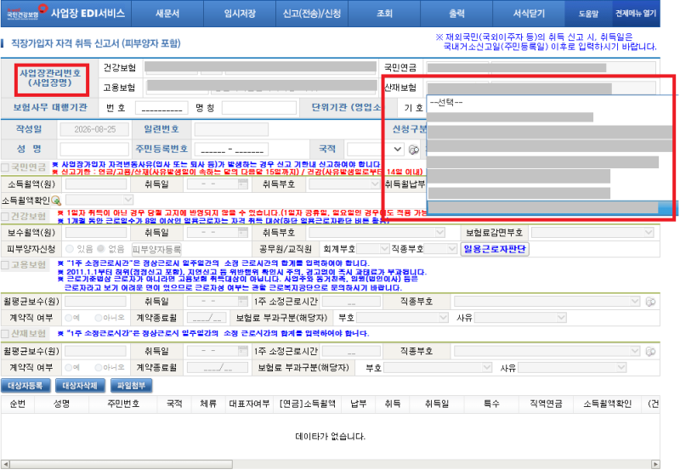Open 국민연금 취득부호 dropdown
The width and height of the screenshot is (680, 475).
tap(344, 184)
